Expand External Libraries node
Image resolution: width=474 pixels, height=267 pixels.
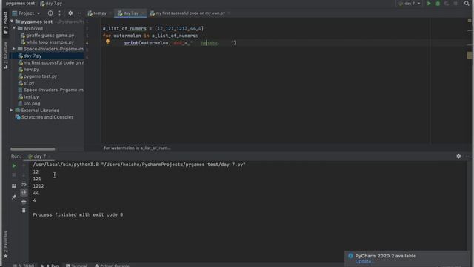point(12,111)
